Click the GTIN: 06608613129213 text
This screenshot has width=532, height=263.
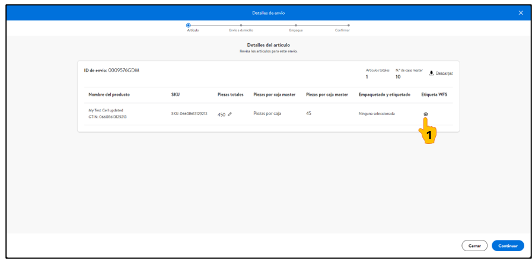tap(107, 117)
